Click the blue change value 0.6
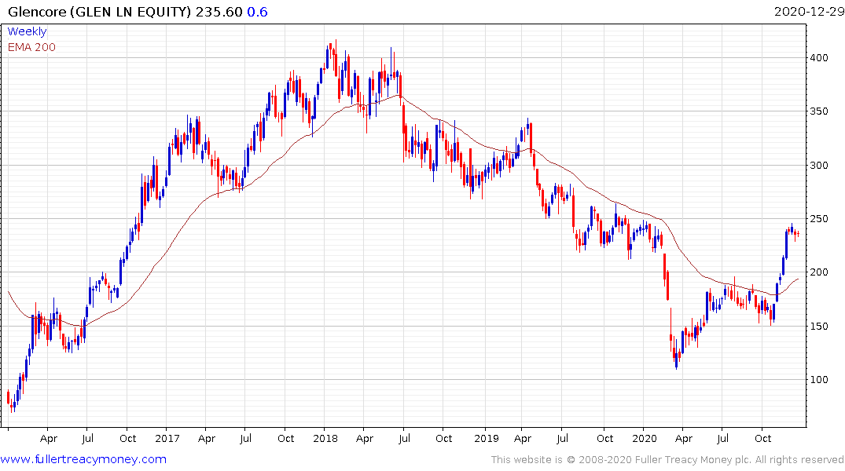845x471 pixels. coord(257,11)
